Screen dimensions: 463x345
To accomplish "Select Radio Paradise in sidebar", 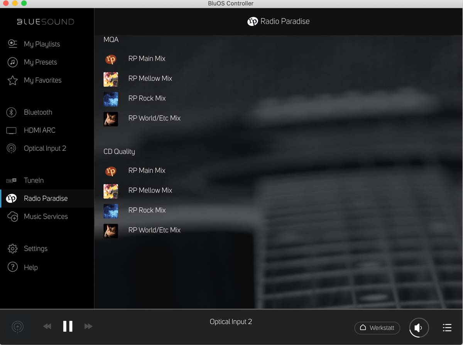I will point(46,198).
